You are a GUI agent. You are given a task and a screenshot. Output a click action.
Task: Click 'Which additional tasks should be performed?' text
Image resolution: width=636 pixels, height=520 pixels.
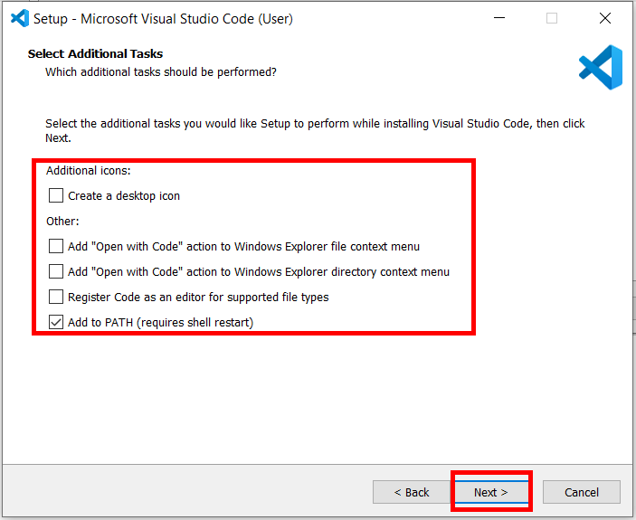161,72
